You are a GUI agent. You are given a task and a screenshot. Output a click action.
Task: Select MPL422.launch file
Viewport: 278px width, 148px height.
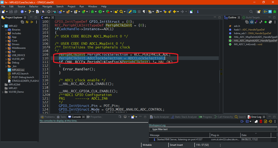point(18,74)
